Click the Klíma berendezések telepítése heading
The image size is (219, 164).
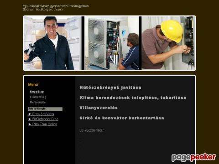[x=133, y=97]
